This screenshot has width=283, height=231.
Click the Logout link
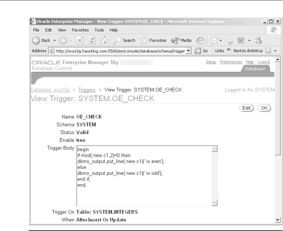(264, 62)
